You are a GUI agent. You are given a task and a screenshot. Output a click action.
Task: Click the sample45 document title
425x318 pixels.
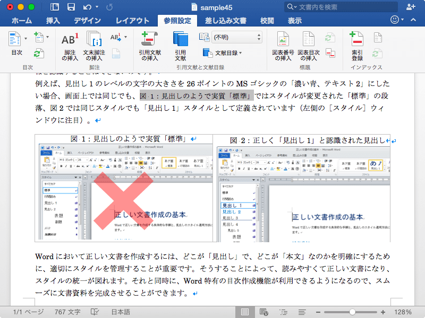216,7
